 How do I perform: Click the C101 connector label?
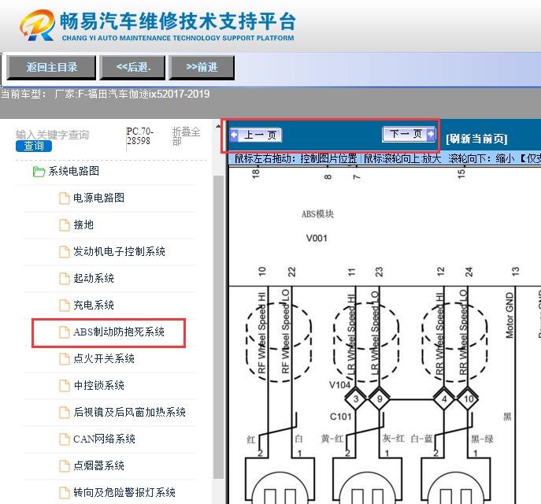click(340, 417)
